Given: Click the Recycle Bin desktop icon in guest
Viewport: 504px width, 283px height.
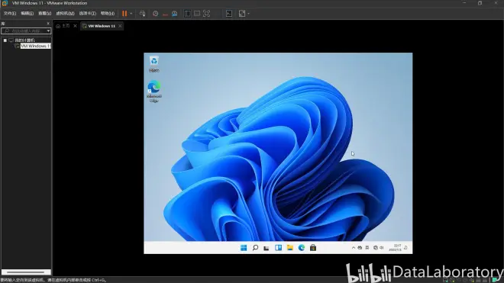Looking at the screenshot, I should (154, 64).
